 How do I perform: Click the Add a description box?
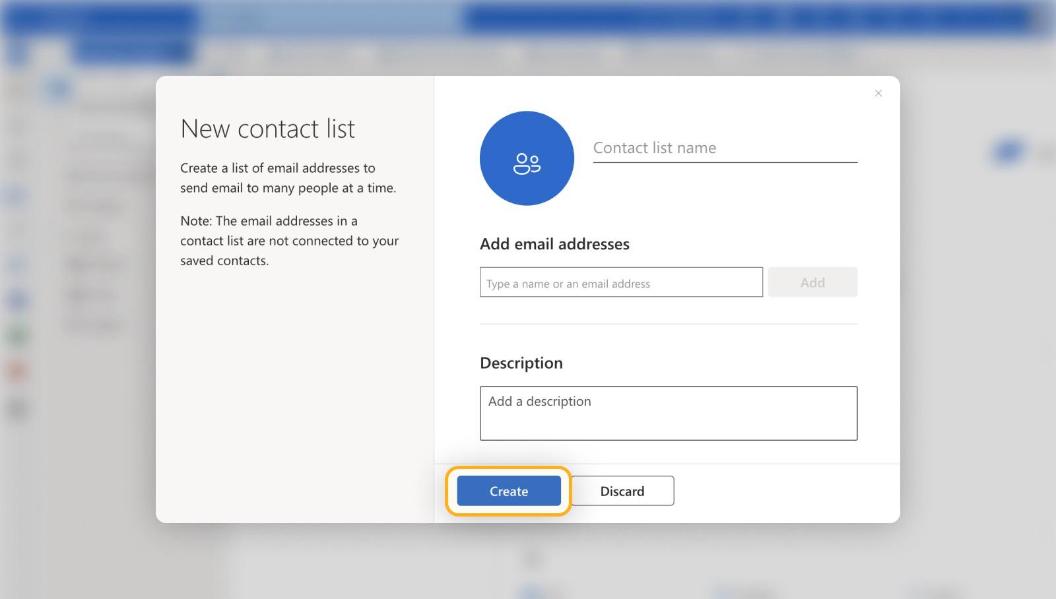pyautogui.click(x=668, y=413)
